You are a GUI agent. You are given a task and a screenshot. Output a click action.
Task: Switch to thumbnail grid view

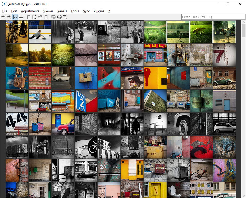15,17
